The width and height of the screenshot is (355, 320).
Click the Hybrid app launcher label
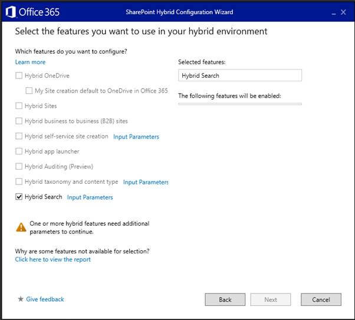(52, 151)
